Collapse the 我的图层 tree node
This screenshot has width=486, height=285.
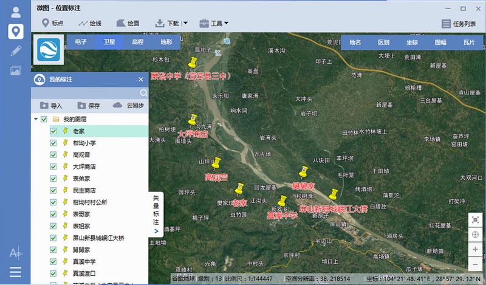coord(36,119)
